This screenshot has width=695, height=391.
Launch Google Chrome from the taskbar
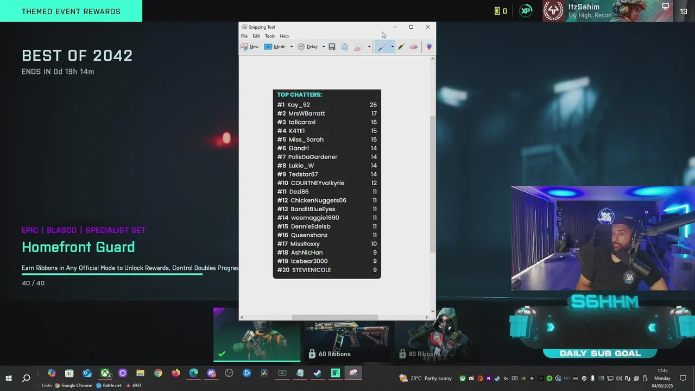coord(158,373)
